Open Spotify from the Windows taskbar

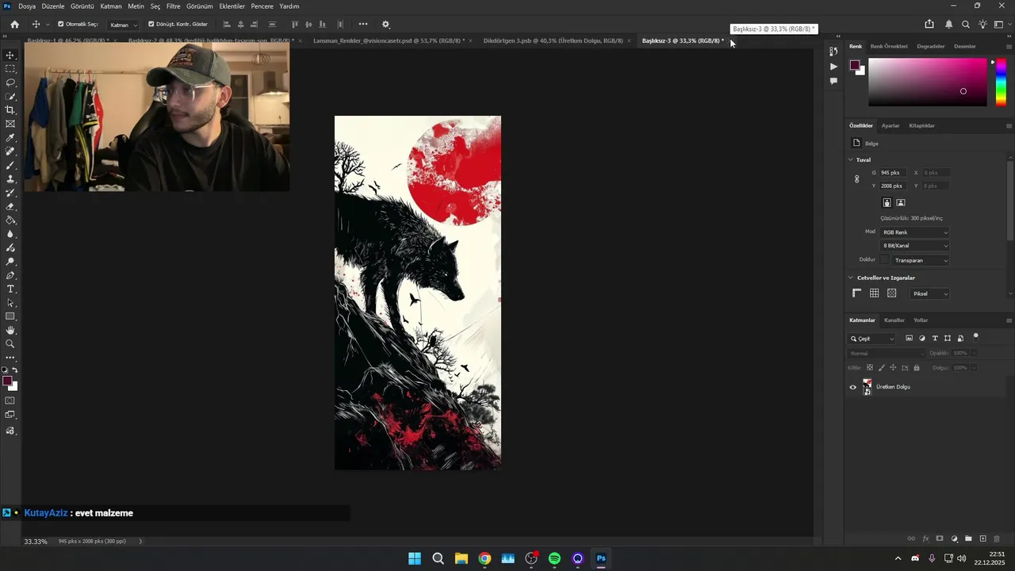tap(554, 558)
